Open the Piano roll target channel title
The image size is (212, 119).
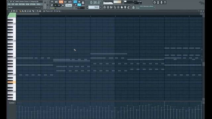[x=53, y=11]
